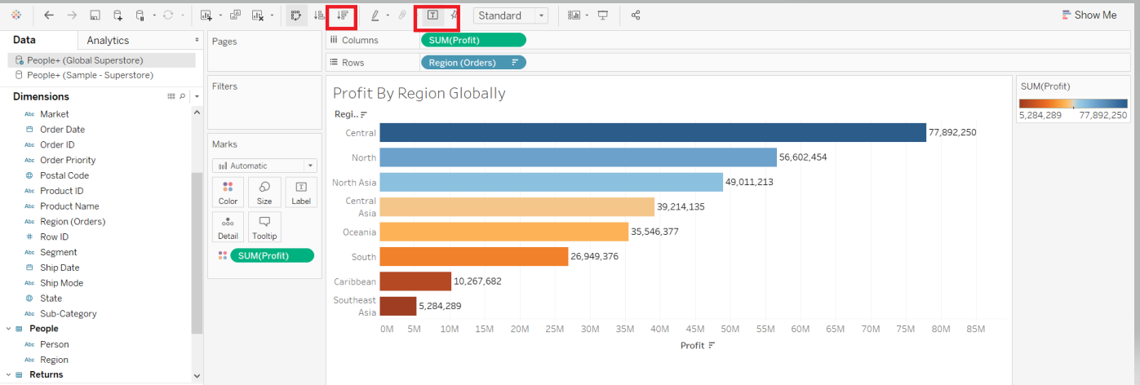Screen dimensions: 1140x385
Task: Select the Ship Mode dimension
Action: [x=61, y=283]
